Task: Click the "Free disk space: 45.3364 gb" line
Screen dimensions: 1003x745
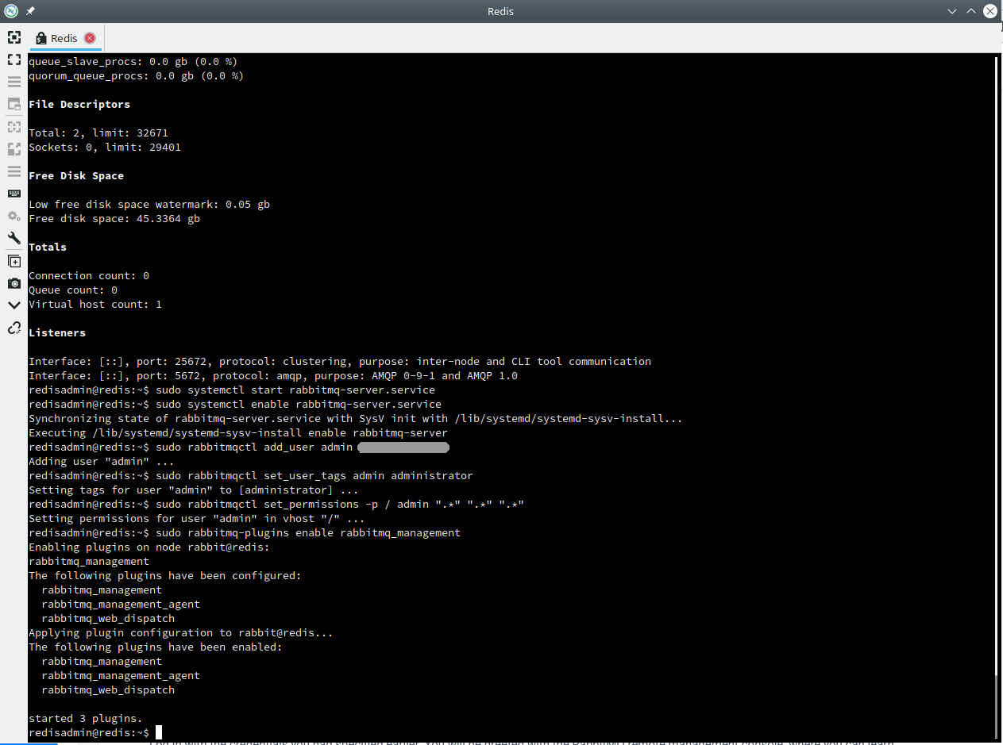Action: click(114, 219)
